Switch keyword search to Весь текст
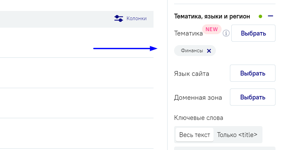 click(195, 135)
